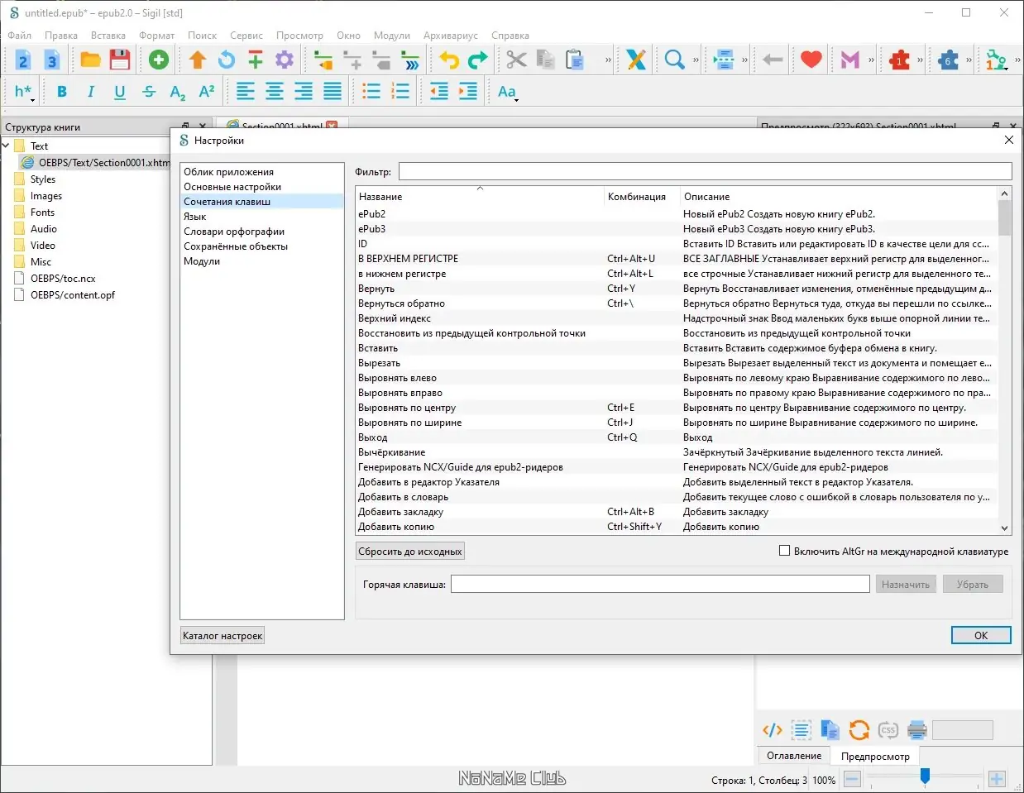The width and height of the screenshot is (1024, 793).
Task: Switch to the Оглавление tab
Action: 794,756
